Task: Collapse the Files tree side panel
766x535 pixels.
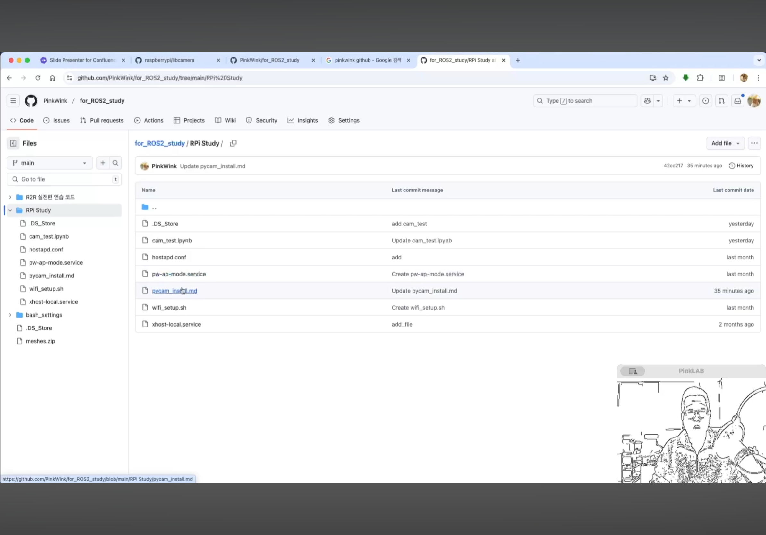Action: pos(13,143)
